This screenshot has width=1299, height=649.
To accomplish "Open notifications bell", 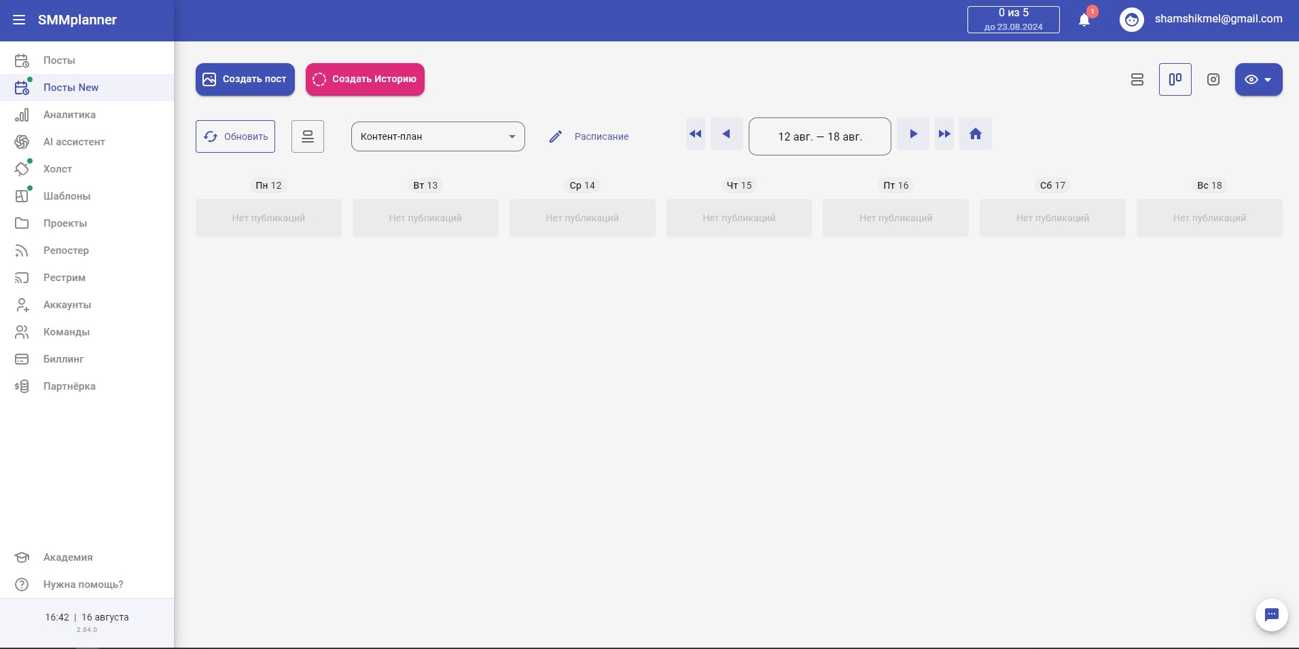I will point(1084,20).
